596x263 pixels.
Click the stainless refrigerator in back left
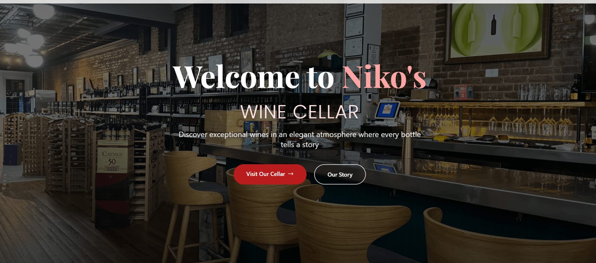click(44, 101)
